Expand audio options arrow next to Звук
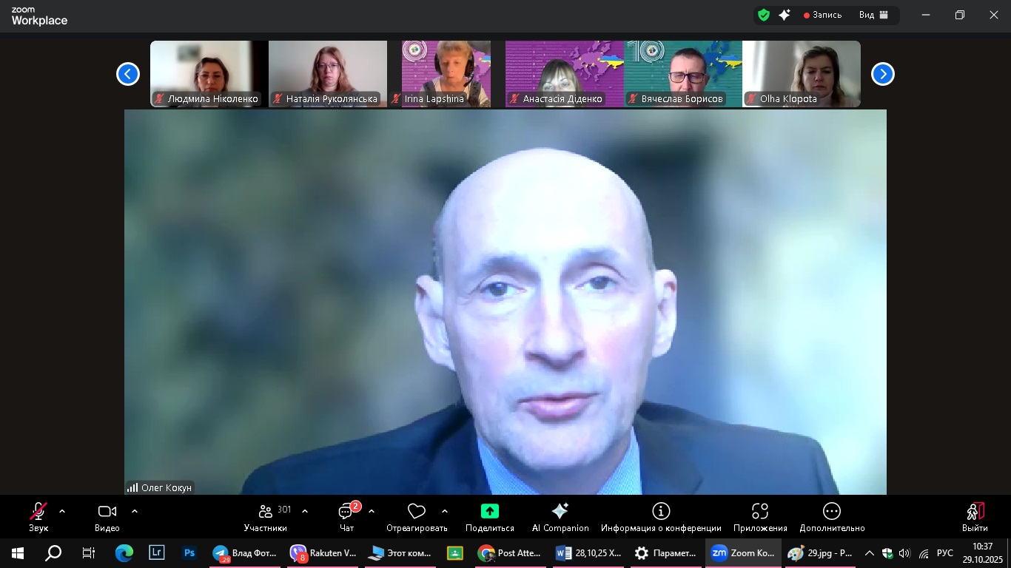 pyautogui.click(x=62, y=511)
